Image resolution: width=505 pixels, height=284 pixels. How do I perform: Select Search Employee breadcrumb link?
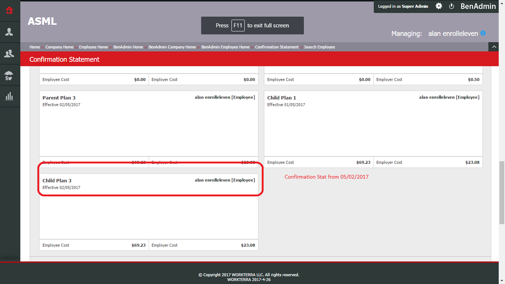[319, 47]
